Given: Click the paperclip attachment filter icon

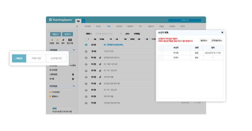Looking at the screenshot, I should 63,40.
